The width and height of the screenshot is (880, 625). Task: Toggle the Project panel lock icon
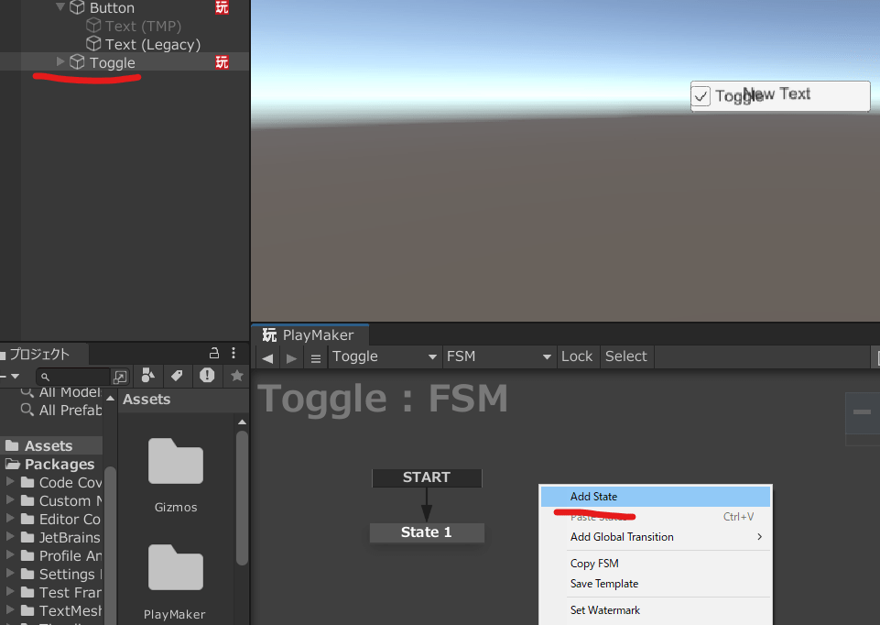pos(214,354)
